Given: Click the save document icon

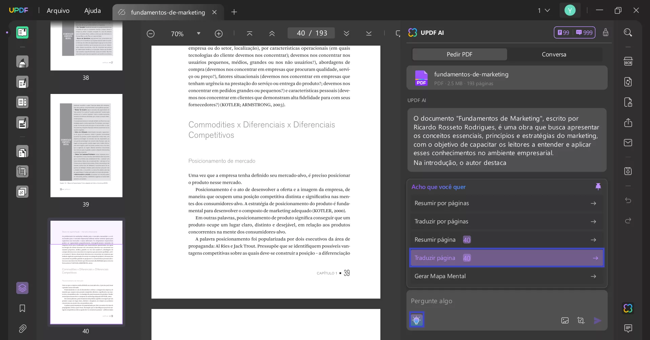Looking at the screenshot, I should point(628,171).
